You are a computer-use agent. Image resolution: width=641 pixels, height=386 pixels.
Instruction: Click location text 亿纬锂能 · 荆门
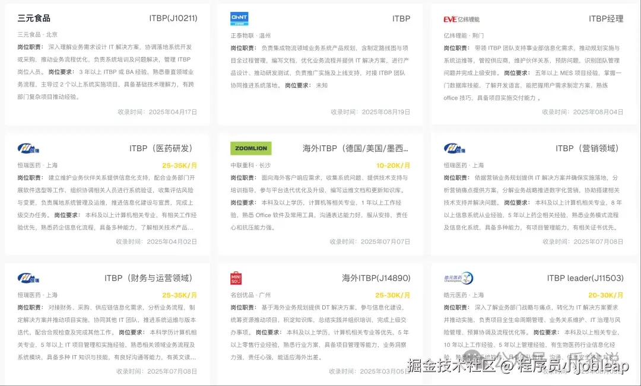point(464,36)
